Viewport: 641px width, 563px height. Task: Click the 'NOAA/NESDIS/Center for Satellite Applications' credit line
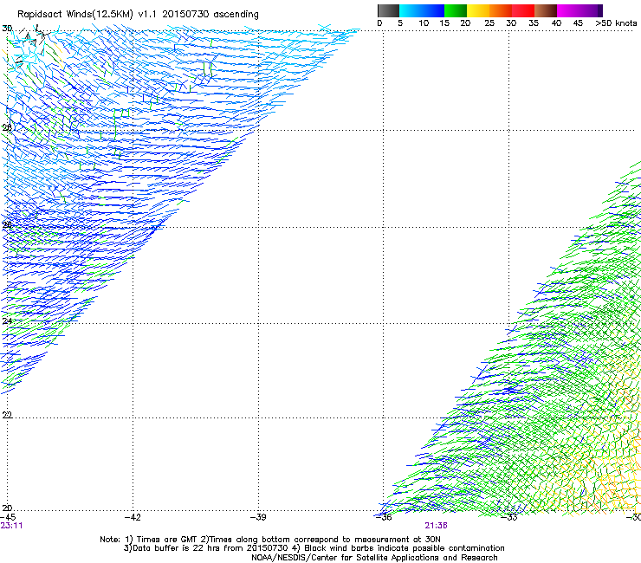(x=374, y=558)
